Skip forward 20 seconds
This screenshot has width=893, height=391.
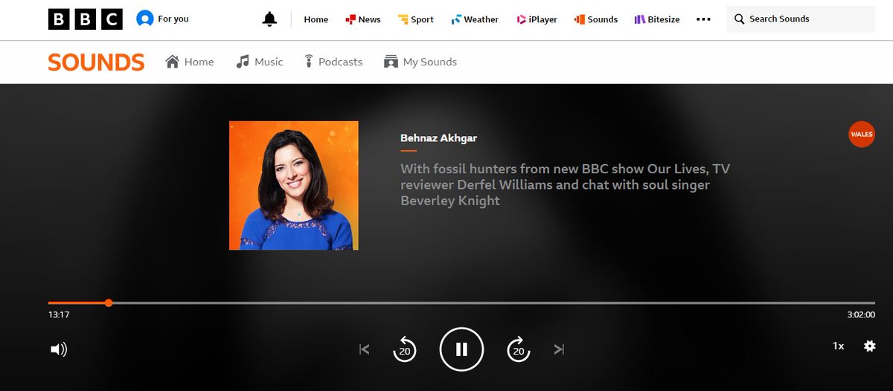tap(519, 349)
